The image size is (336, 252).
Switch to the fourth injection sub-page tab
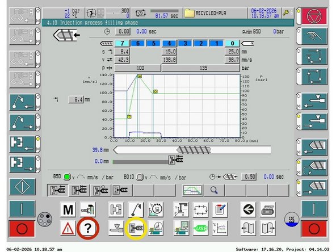click(122, 190)
